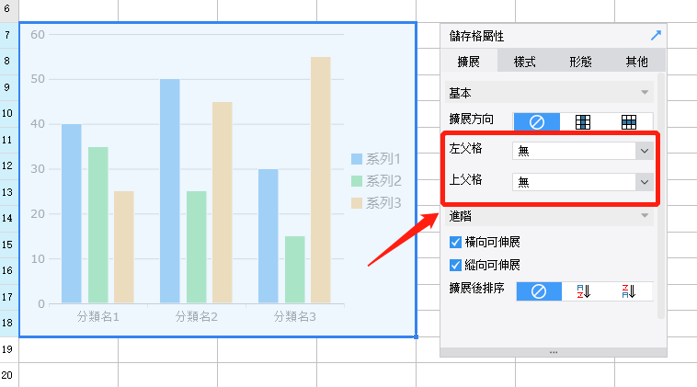Click the 系列1 legend color swatch

click(x=357, y=159)
